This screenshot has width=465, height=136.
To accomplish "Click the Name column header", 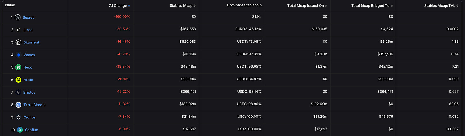I will pos(10,5).
